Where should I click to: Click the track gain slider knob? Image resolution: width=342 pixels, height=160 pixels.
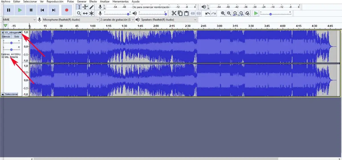click(11, 43)
